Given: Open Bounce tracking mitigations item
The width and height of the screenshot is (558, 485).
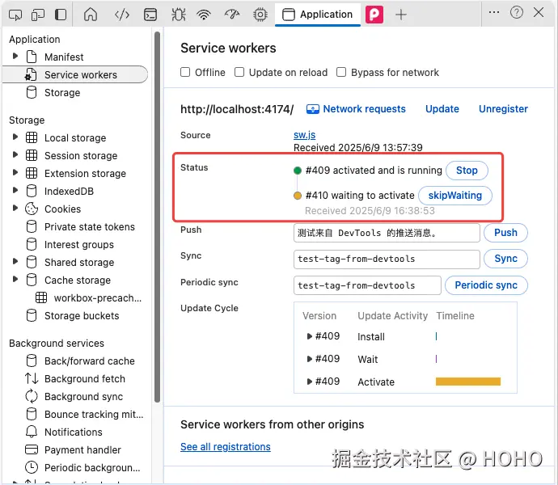Looking at the screenshot, I should coord(94,414).
